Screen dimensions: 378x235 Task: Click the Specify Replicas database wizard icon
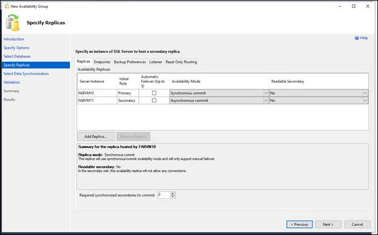[x=13, y=23]
